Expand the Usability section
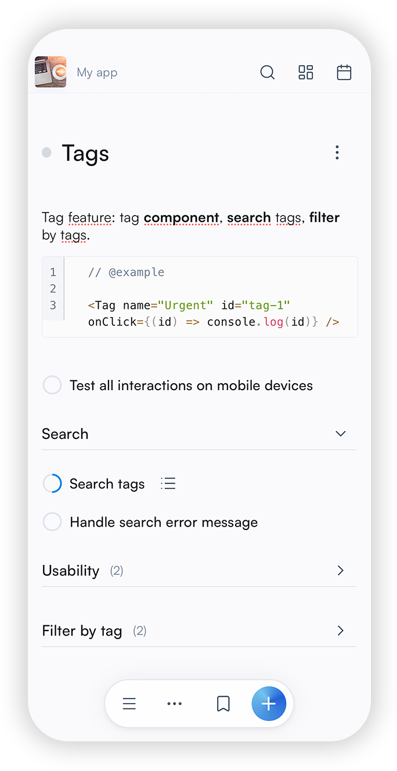The image size is (397, 771). point(341,571)
